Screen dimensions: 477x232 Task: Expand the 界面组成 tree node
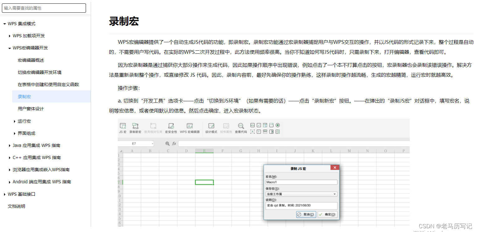tap(15, 134)
